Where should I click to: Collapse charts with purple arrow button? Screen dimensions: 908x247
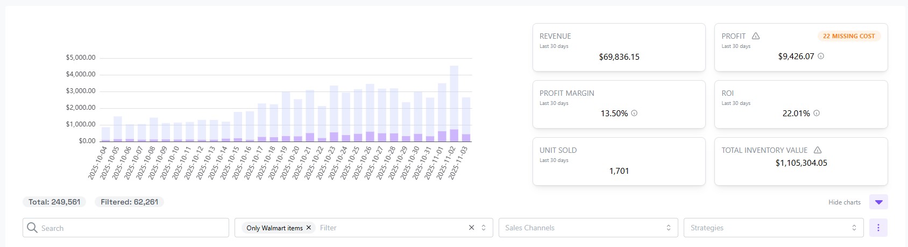point(878,202)
